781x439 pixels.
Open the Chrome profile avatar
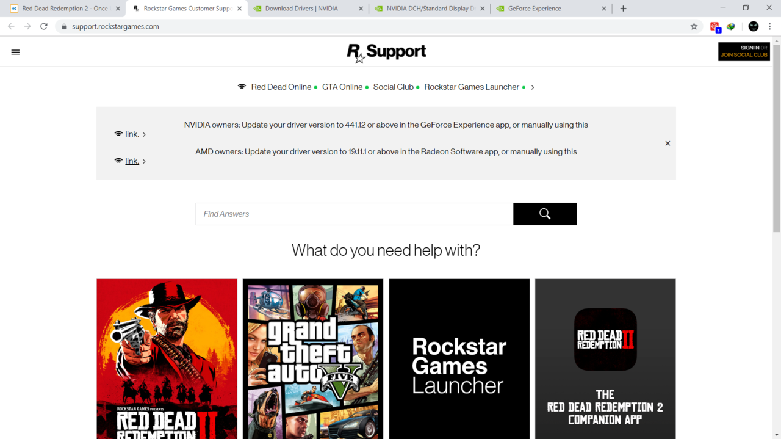pos(754,26)
